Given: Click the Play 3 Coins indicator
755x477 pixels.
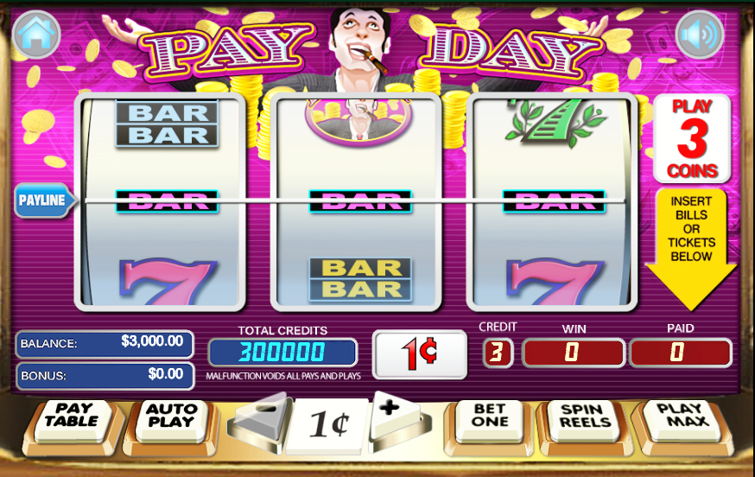Looking at the screenshot, I should point(692,139).
